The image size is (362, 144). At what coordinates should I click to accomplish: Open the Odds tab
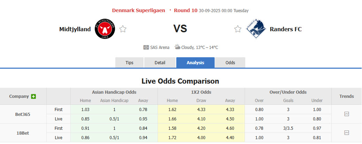click(230, 63)
